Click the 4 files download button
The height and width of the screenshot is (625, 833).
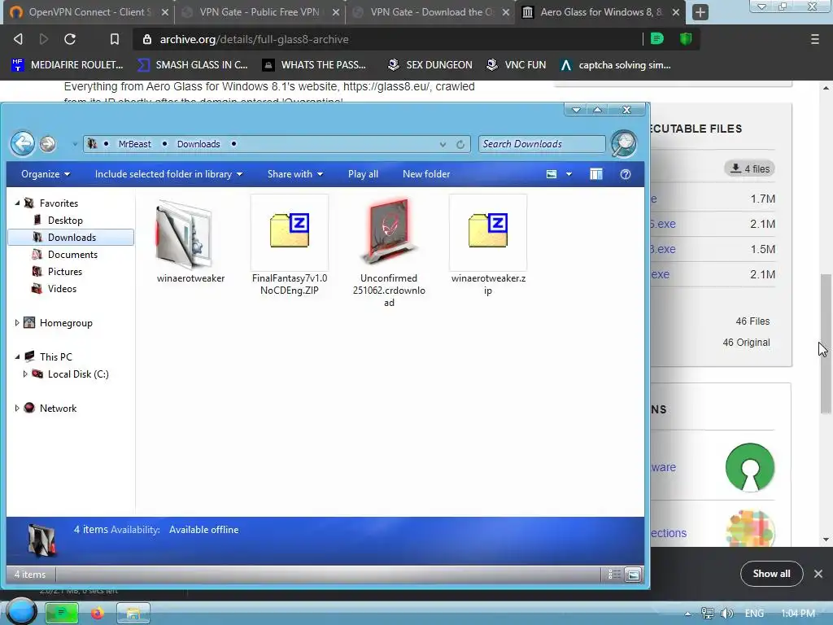pyautogui.click(x=749, y=168)
